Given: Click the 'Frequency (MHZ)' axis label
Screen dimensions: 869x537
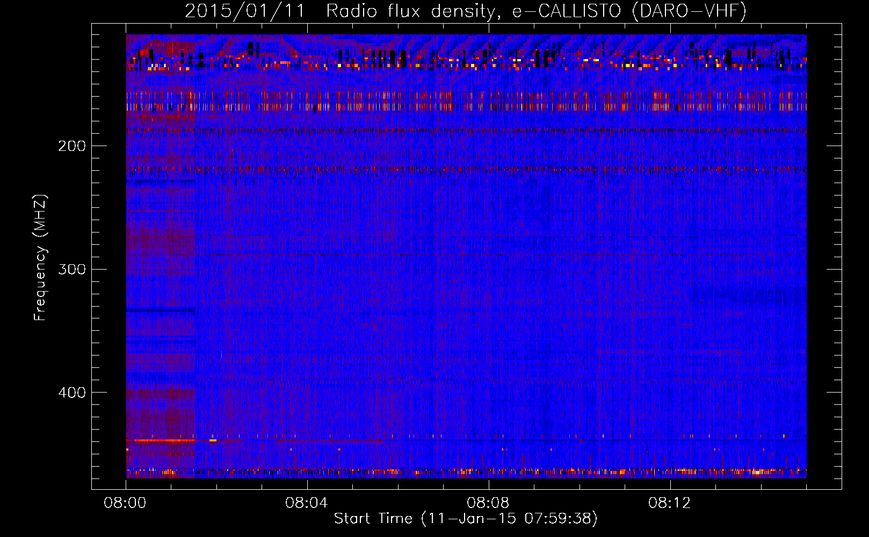Looking at the screenshot, I should tap(40, 258).
